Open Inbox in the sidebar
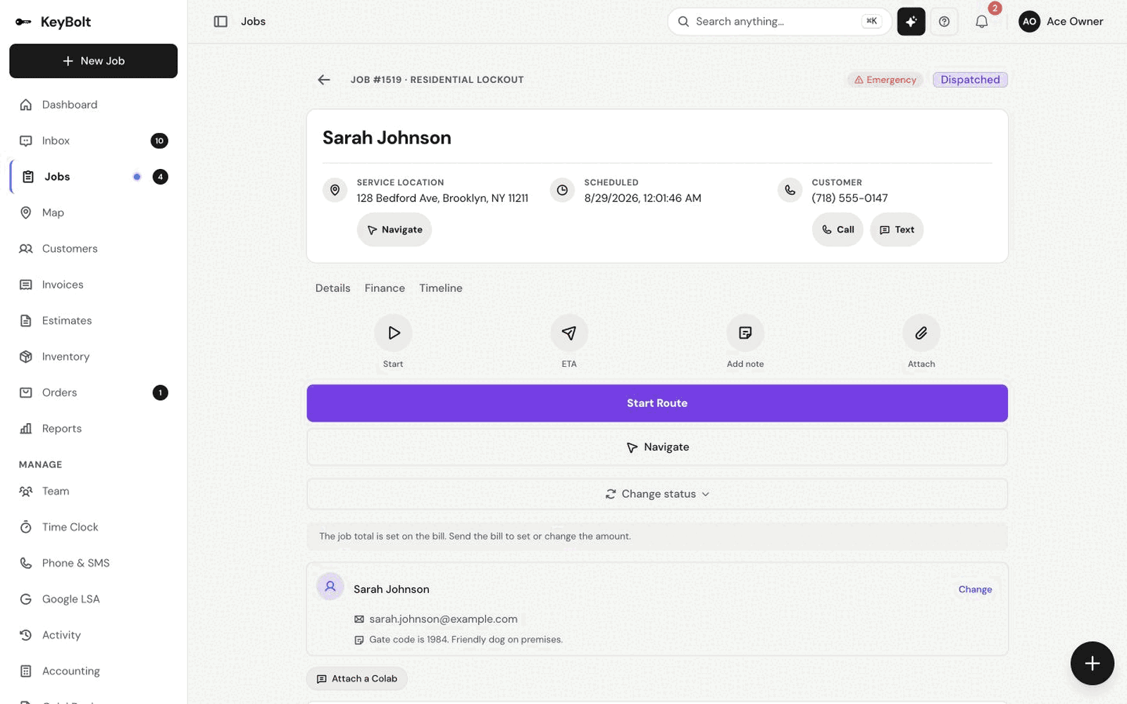The width and height of the screenshot is (1127, 704). (93, 141)
